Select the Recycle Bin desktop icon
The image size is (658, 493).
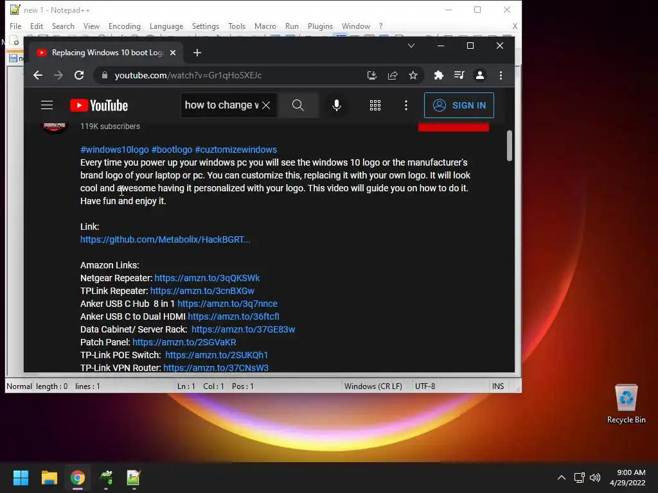pos(626,404)
